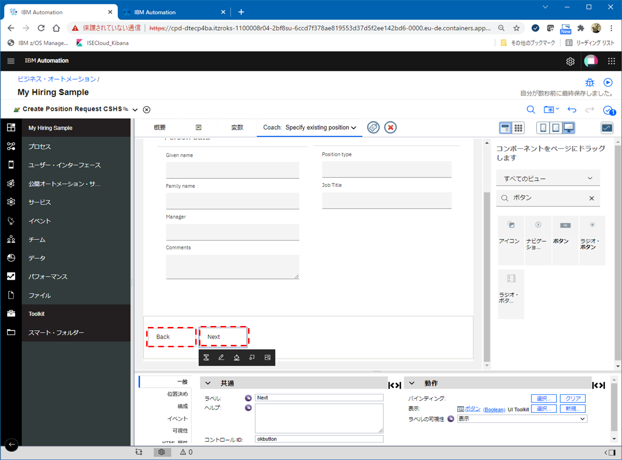
Task: Toggle the palette panel button
Action: 607,128
